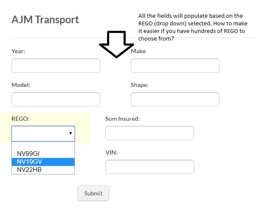Click into the Year text field
The width and height of the screenshot is (256, 220).
point(56,65)
